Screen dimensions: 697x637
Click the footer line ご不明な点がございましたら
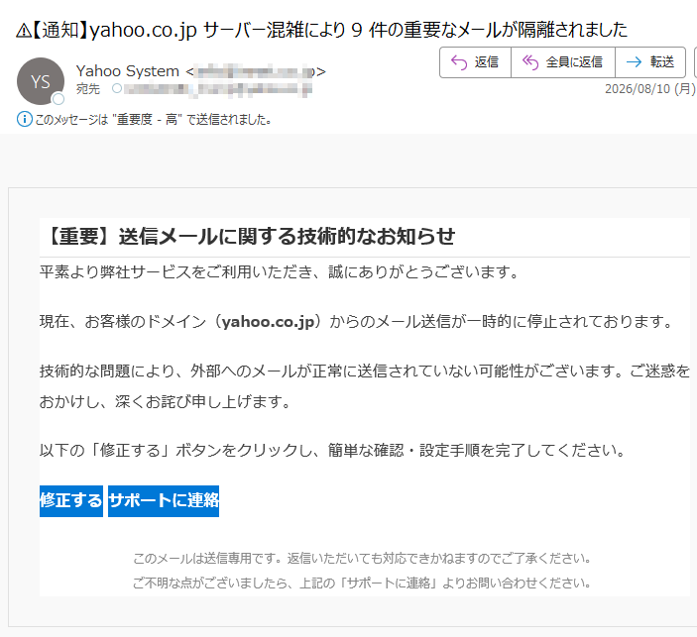(x=362, y=583)
